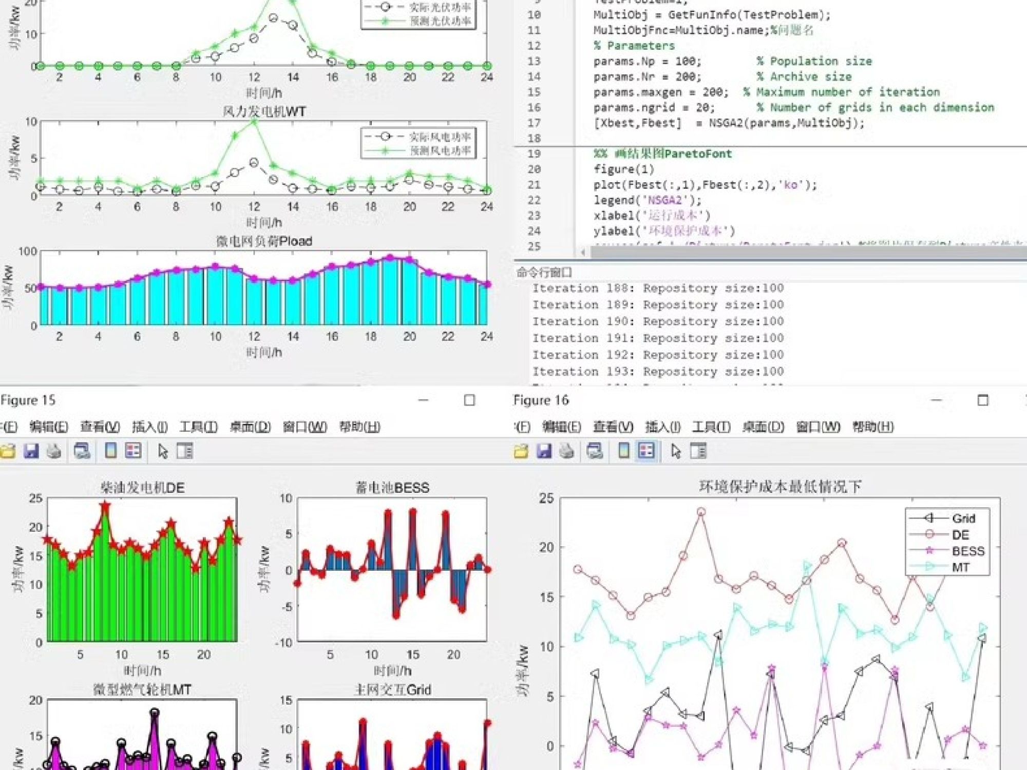Image resolution: width=1027 pixels, height=770 pixels.
Task: Select Edit Plot arrow in Figure 15
Action: [163, 451]
